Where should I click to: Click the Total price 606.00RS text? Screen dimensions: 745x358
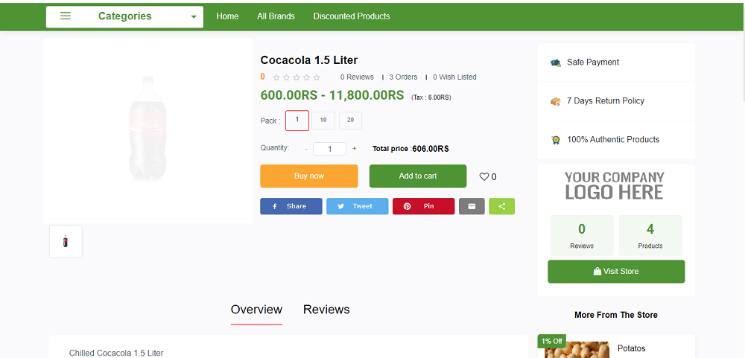410,149
